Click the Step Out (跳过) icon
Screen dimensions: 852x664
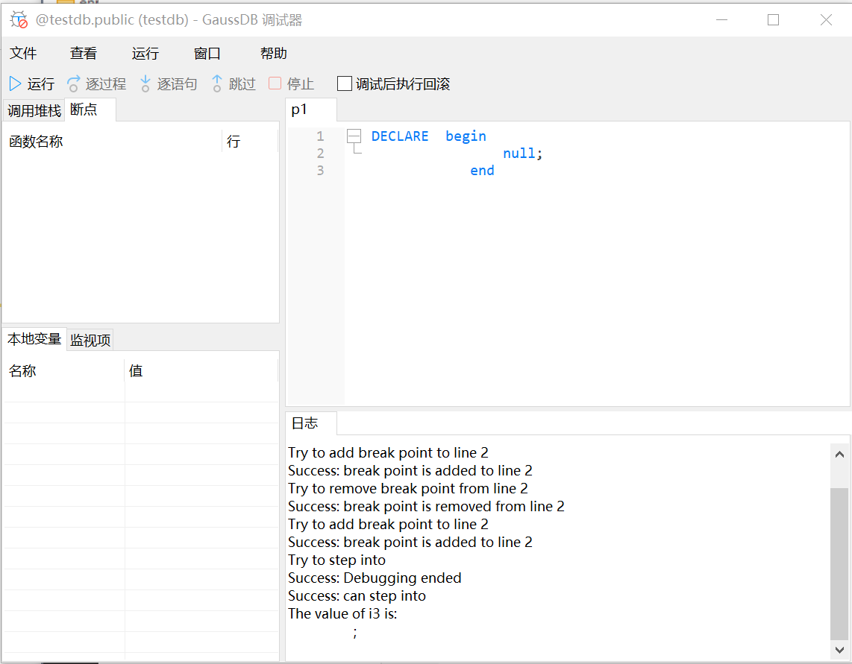click(x=217, y=84)
